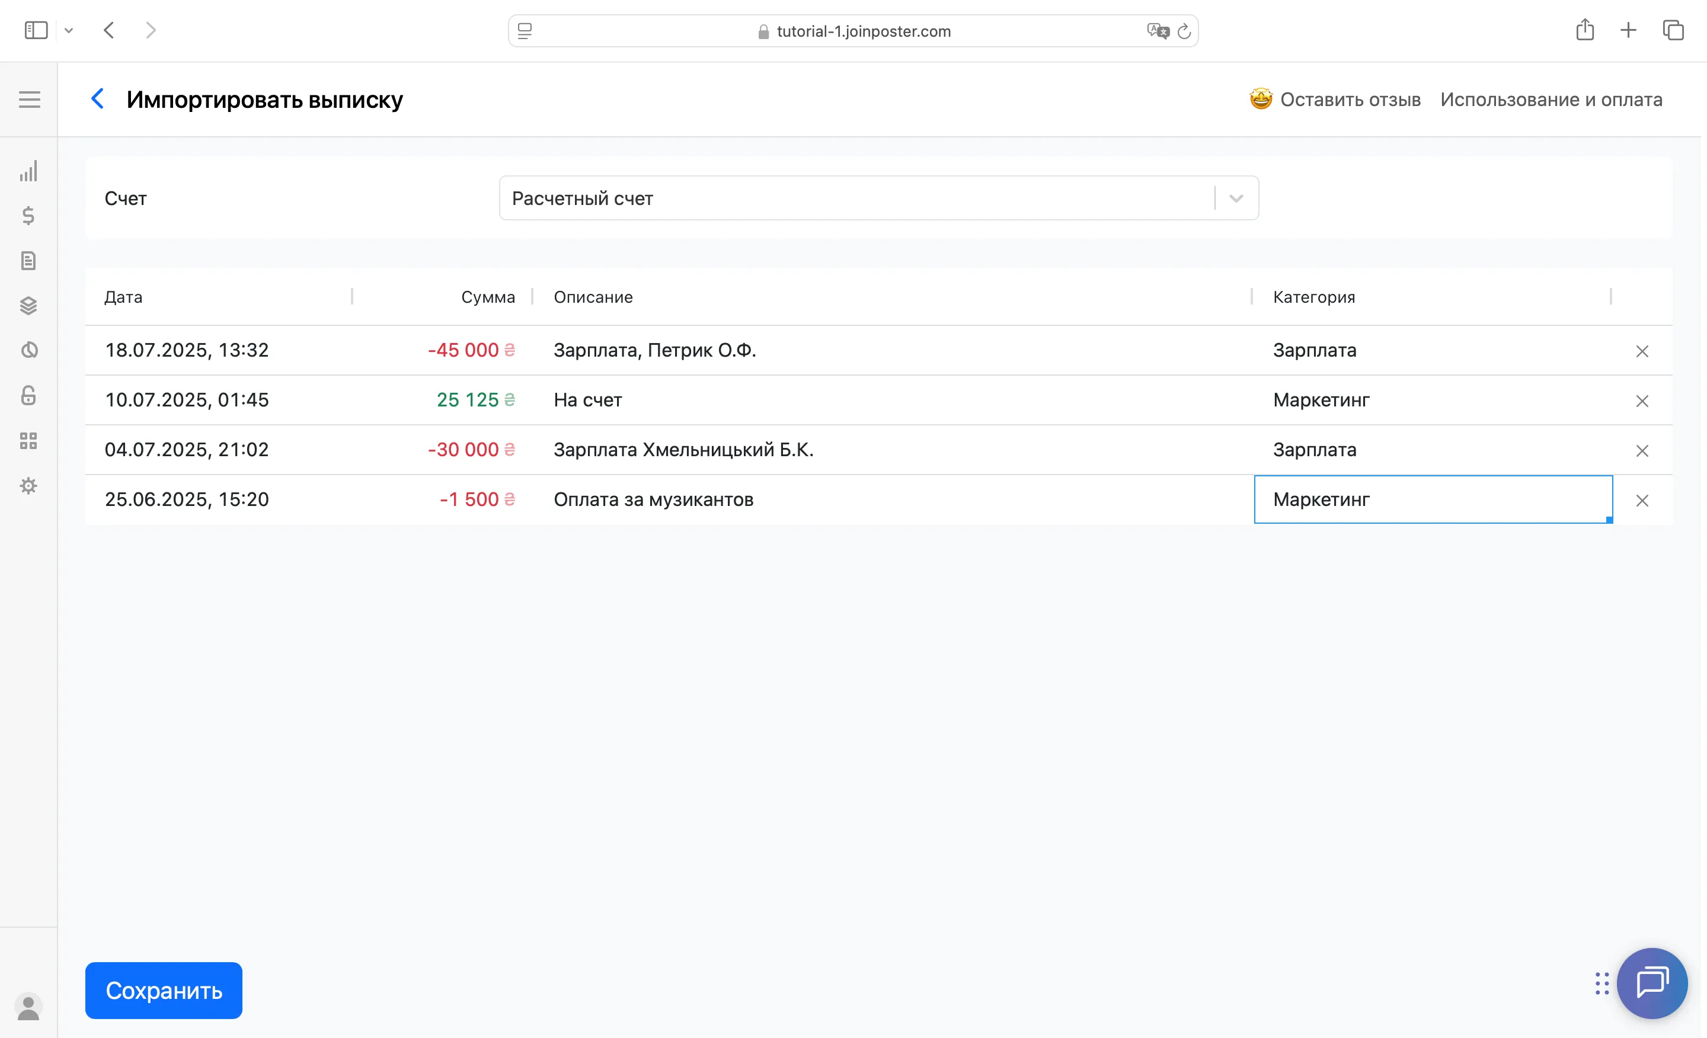Toggle the hamburger navigation menu
Image resolution: width=1707 pixels, height=1038 pixels.
tap(29, 100)
